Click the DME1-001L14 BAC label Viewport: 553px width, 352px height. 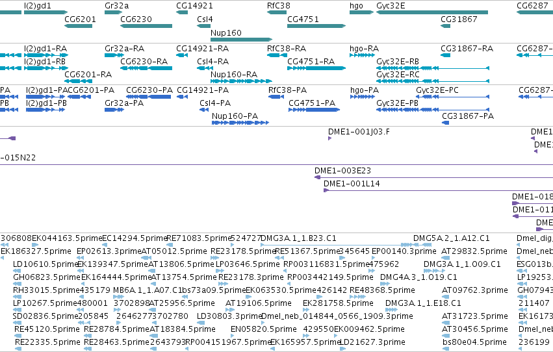(352, 184)
